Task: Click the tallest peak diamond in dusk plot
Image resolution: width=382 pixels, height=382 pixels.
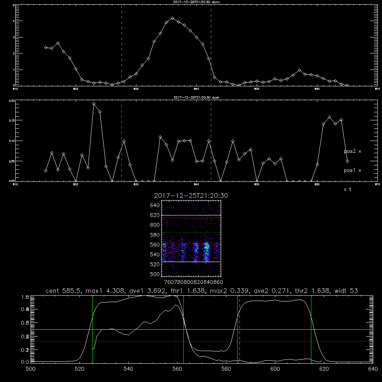Action: click(94, 104)
